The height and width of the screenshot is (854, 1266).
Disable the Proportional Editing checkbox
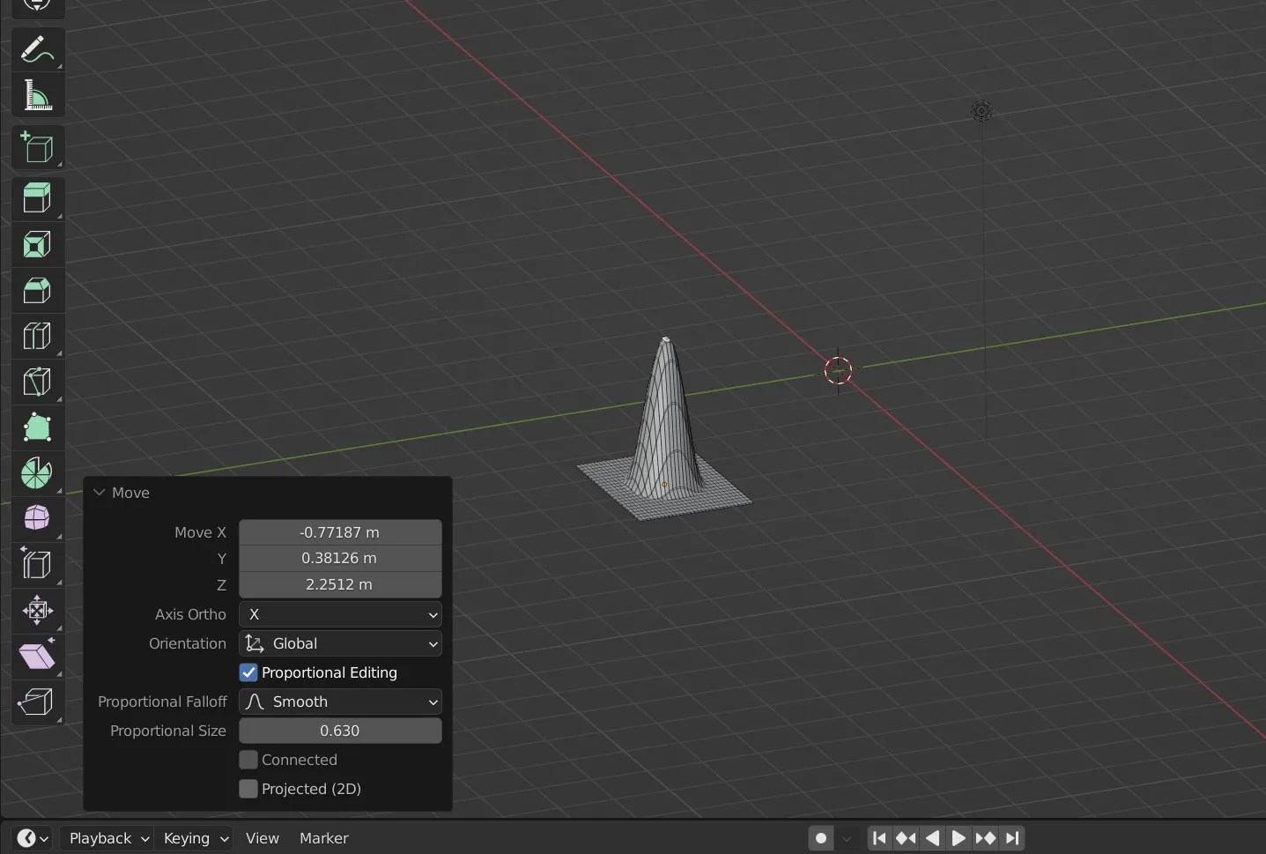click(248, 672)
